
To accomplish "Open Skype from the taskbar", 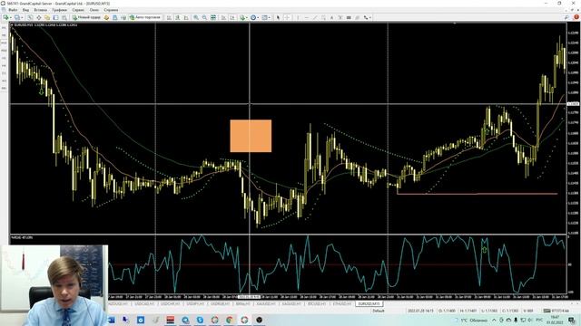I will coord(200,320).
